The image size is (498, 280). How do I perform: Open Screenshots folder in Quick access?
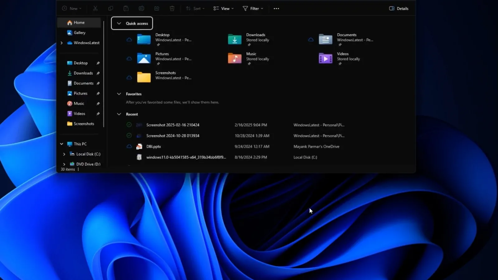(164, 77)
